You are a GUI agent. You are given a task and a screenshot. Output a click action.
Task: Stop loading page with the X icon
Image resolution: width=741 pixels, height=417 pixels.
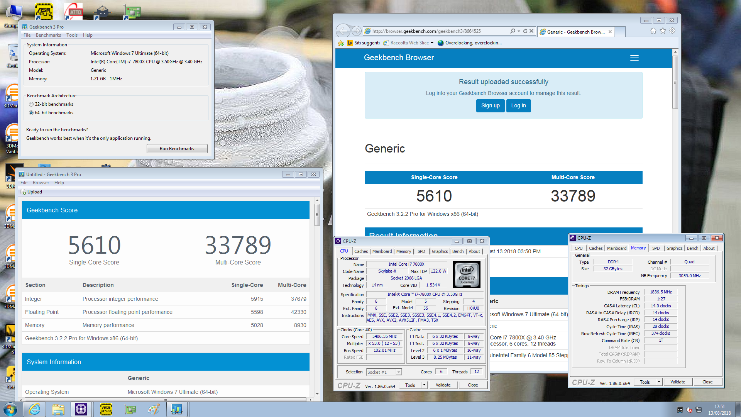pos(531,31)
